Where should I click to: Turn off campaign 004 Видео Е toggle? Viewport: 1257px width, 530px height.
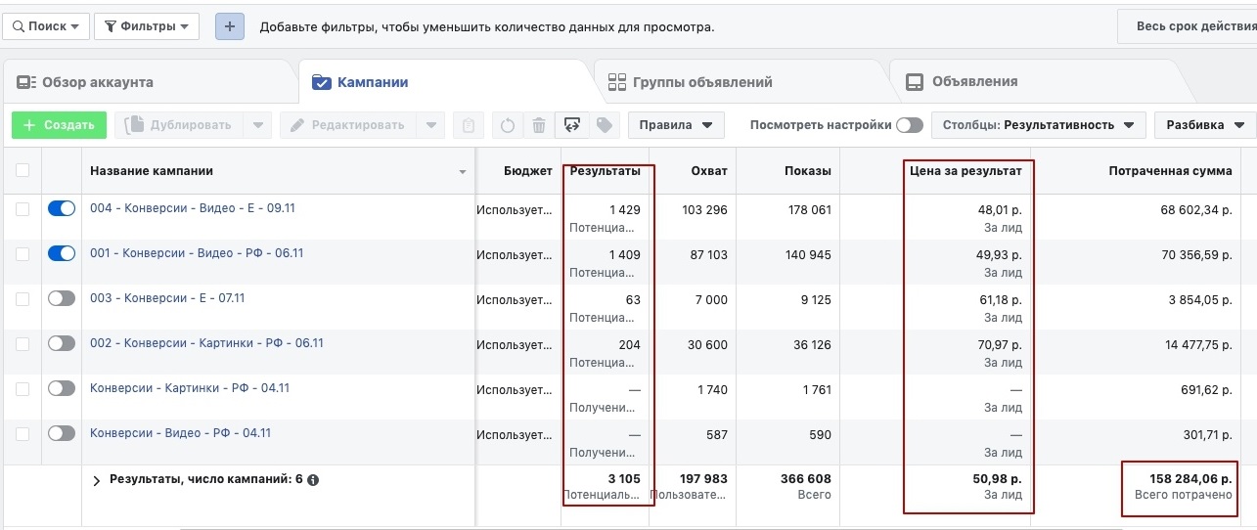click(62, 208)
